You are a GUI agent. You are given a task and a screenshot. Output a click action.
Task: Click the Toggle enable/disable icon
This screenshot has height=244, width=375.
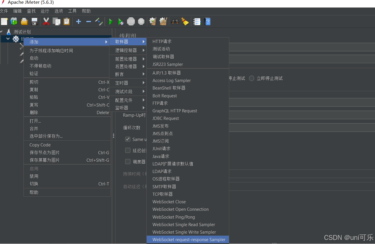(99, 21)
